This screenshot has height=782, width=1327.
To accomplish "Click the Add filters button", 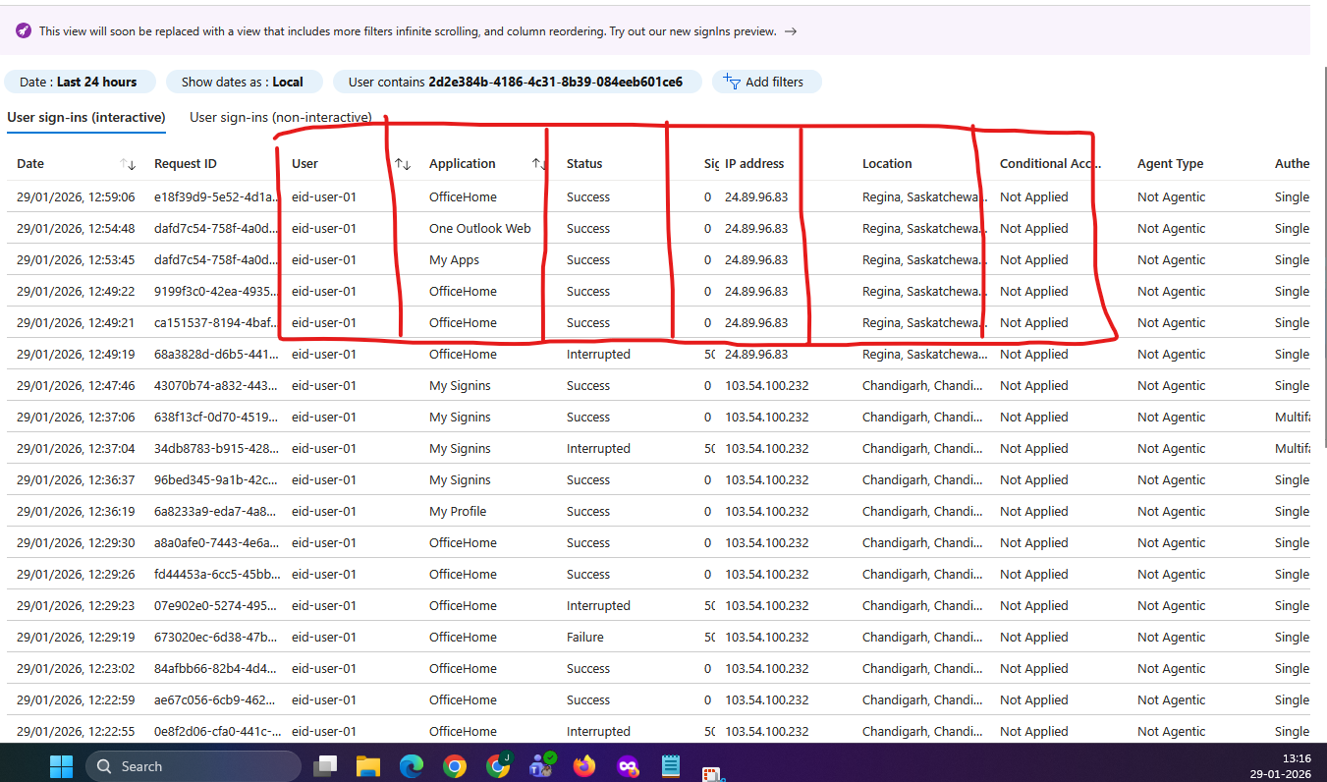I will click(x=766, y=83).
